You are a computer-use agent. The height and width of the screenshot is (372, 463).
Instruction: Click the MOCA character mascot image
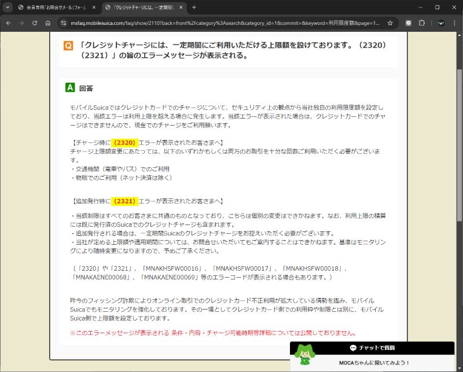click(304, 355)
